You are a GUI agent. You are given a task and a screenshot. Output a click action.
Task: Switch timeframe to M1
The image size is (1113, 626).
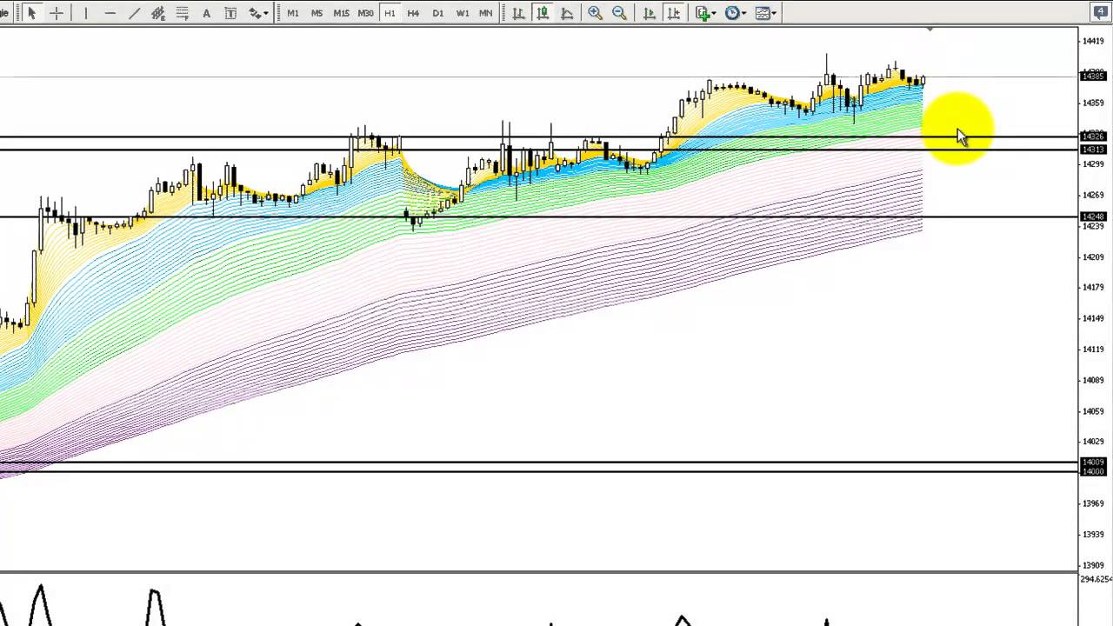point(293,13)
